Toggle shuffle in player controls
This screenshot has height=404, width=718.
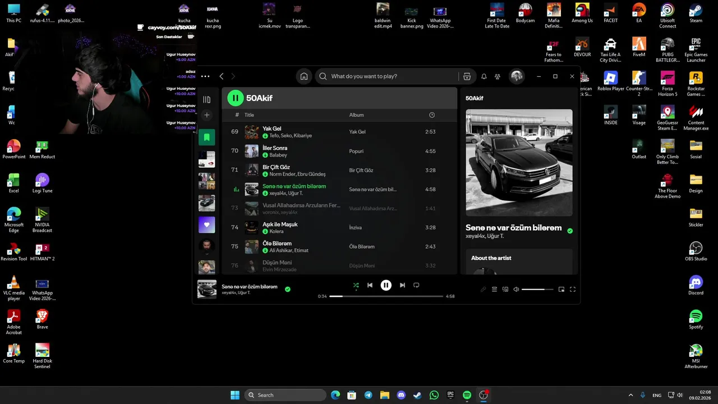[x=356, y=285]
